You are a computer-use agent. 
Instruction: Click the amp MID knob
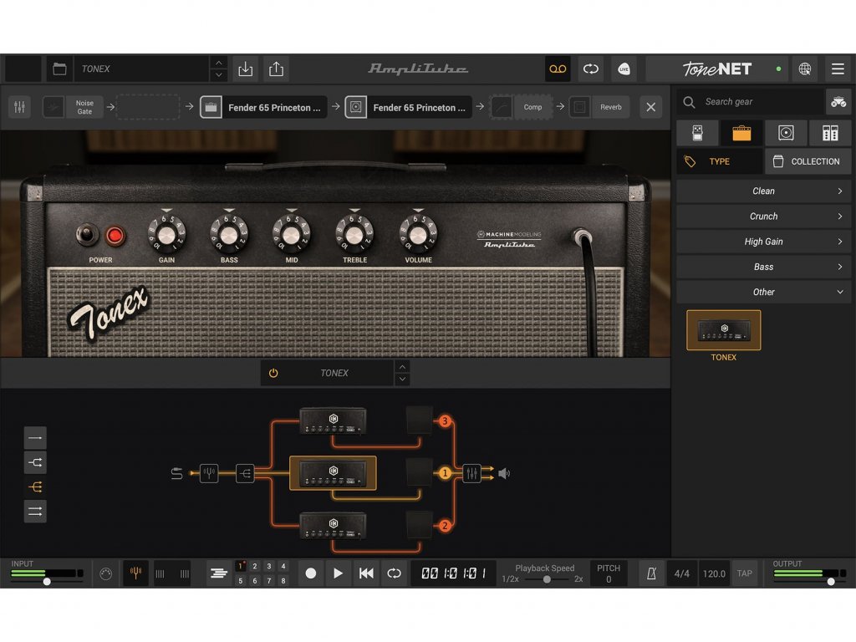292,235
